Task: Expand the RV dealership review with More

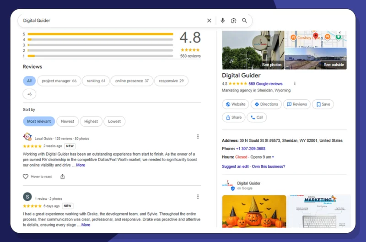Action: pos(81,165)
